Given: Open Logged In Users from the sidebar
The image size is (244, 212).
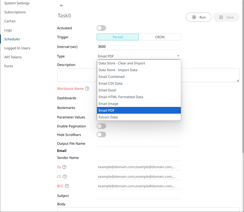Looking at the screenshot, I should tap(17, 48).
